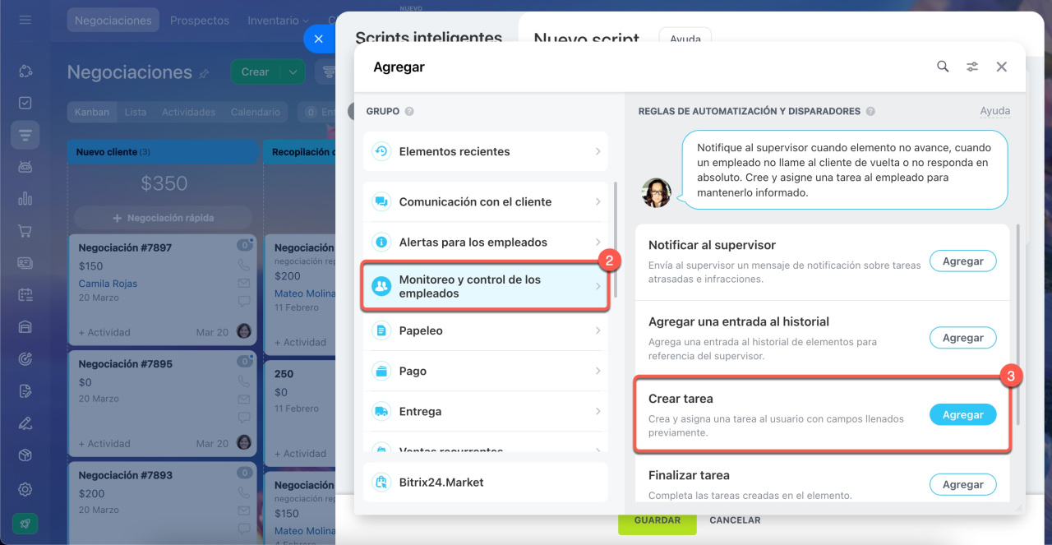
Task: Add the Notificar al supervisor rule
Action: [962, 261]
